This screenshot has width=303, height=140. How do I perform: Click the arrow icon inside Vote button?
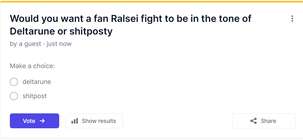tap(42, 121)
